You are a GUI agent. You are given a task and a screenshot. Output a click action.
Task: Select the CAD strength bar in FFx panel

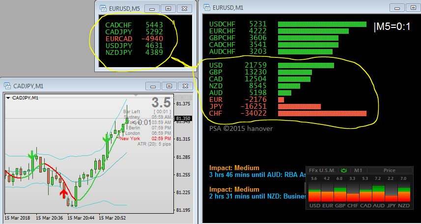pyautogui.click(x=365, y=192)
